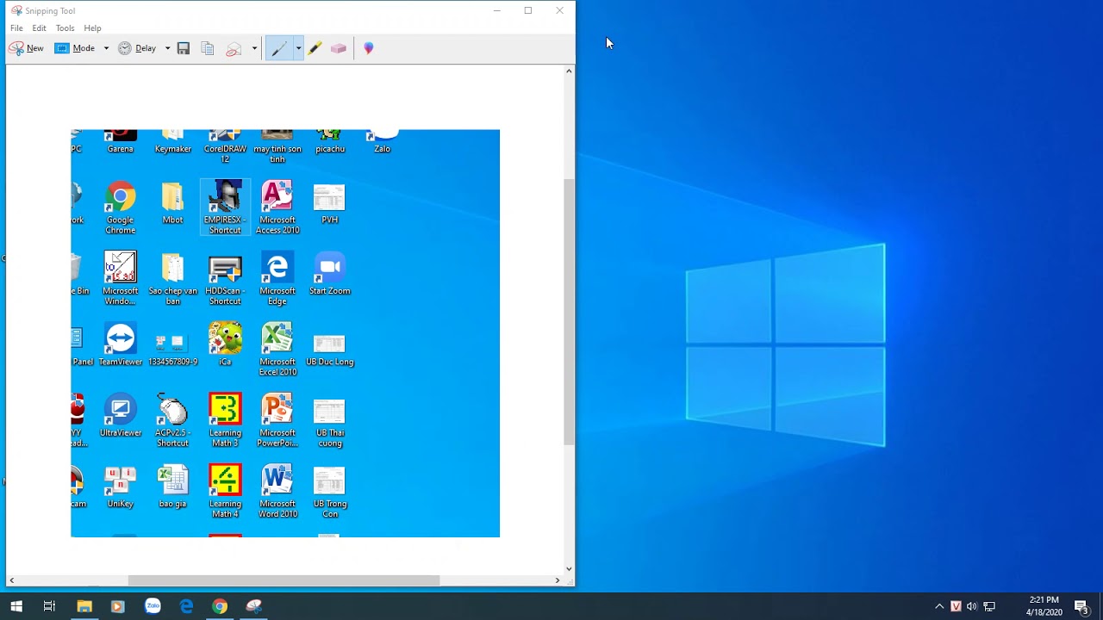Open Google Chrome from the taskbar
The width and height of the screenshot is (1103, 620).
[220, 606]
